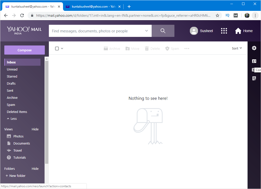Click the Spam shield icon

[x=167, y=49]
